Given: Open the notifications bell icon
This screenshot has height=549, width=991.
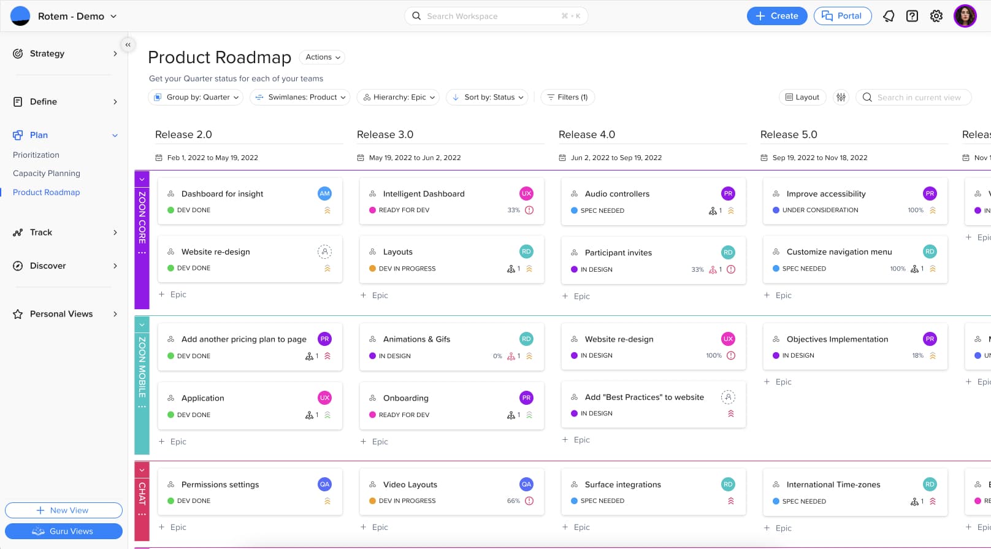Looking at the screenshot, I should coord(889,16).
